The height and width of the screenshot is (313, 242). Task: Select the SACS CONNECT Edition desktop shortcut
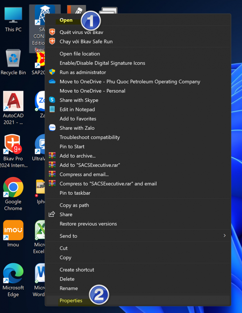(37, 29)
